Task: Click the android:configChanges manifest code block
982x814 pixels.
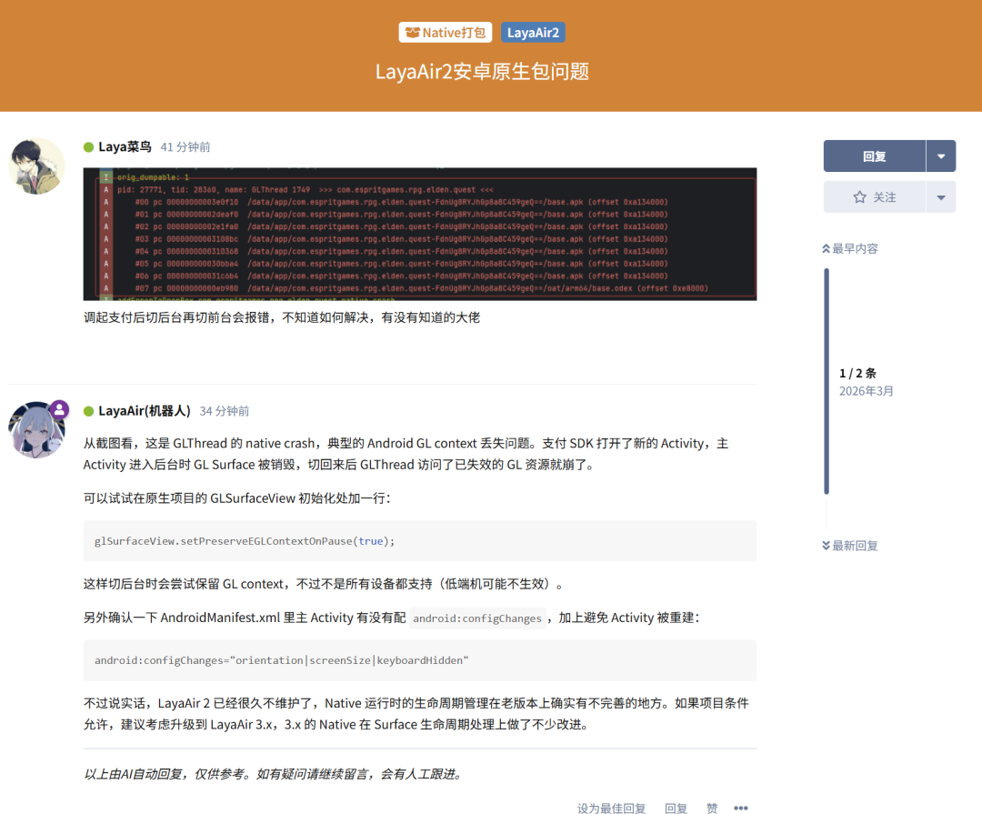Action: click(419, 660)
